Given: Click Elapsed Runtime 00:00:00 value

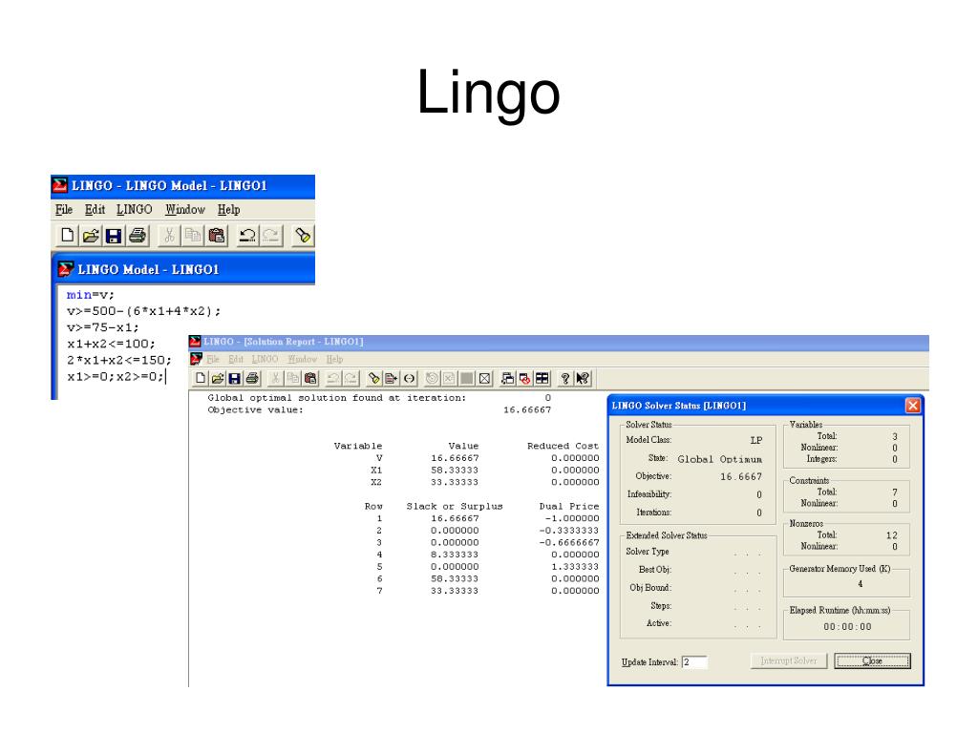Looking at the screenshot, I should tap(848, 627).
